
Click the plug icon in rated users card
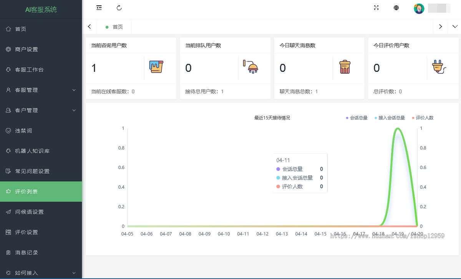click(439, 67)
